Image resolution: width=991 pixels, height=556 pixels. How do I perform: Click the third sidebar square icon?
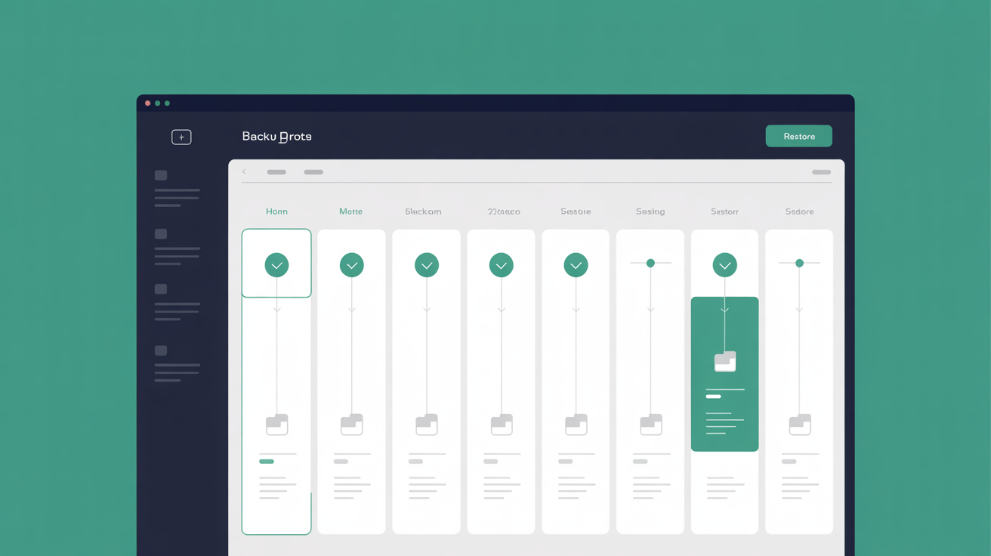point(161,289)
